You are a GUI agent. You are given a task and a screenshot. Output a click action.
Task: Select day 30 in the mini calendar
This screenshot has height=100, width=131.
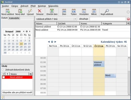tap(5, 53)
